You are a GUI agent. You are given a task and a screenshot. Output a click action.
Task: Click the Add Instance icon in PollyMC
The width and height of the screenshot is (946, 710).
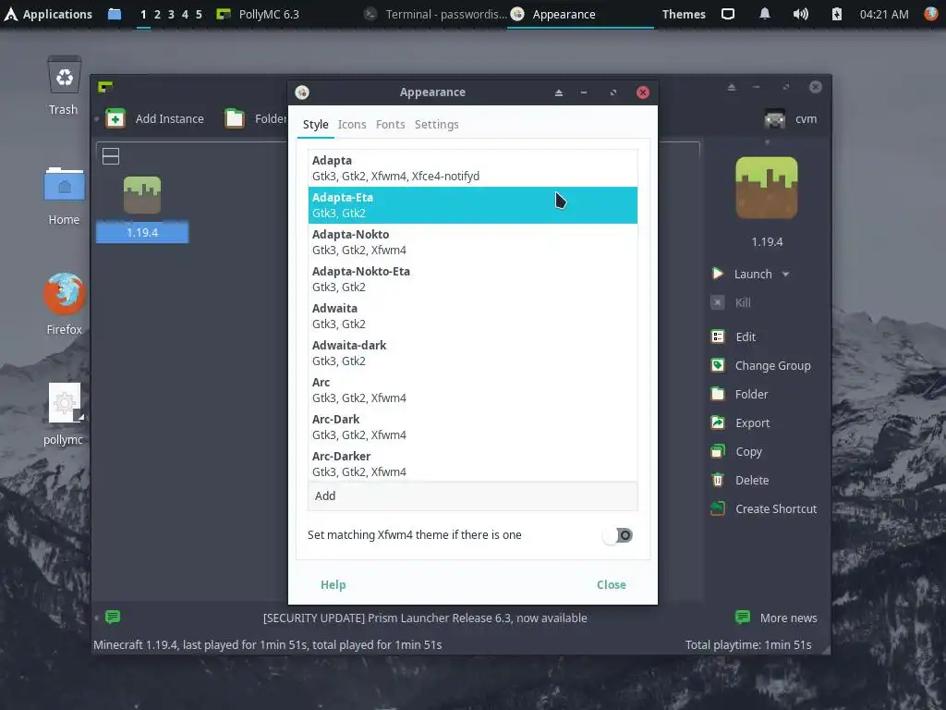click(115, 118)
